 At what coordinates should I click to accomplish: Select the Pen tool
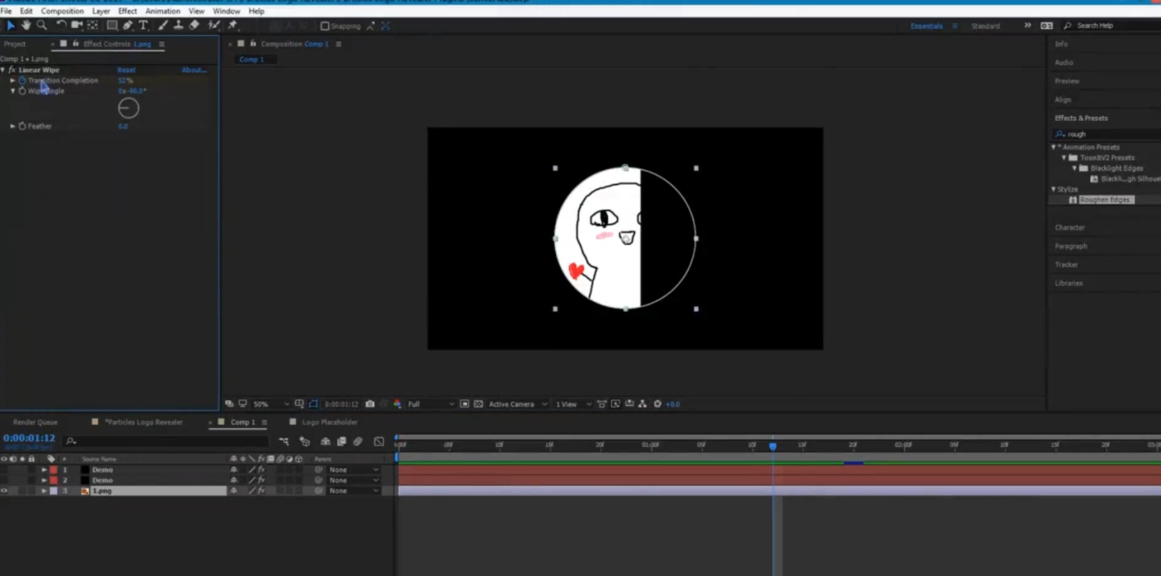pyautogui.click(x=128, y=25)
